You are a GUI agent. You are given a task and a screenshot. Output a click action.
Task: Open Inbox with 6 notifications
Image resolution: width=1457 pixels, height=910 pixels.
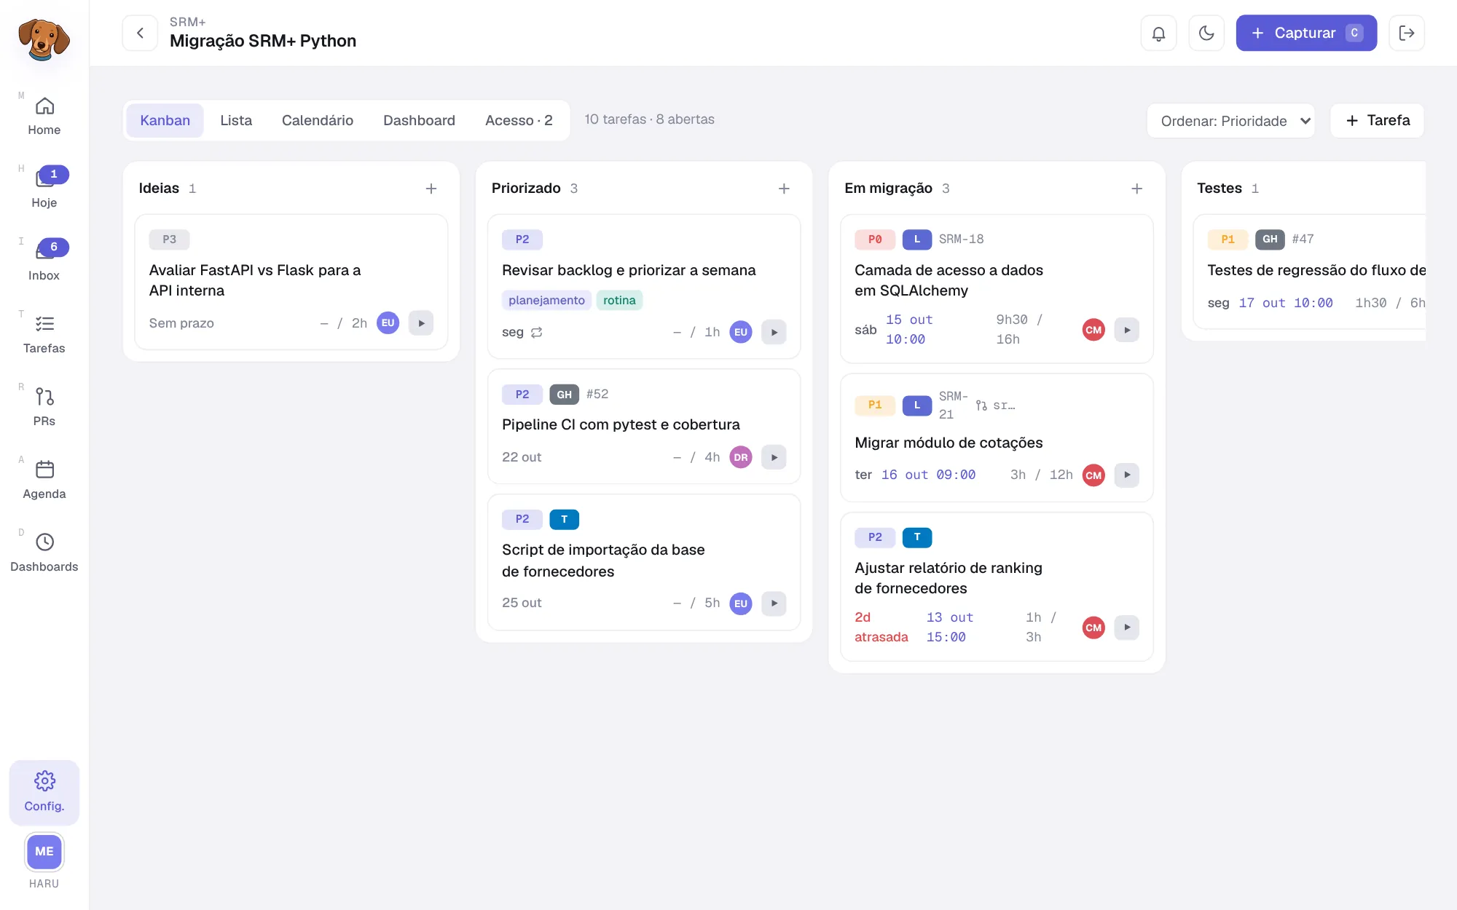tap(44, 262)
